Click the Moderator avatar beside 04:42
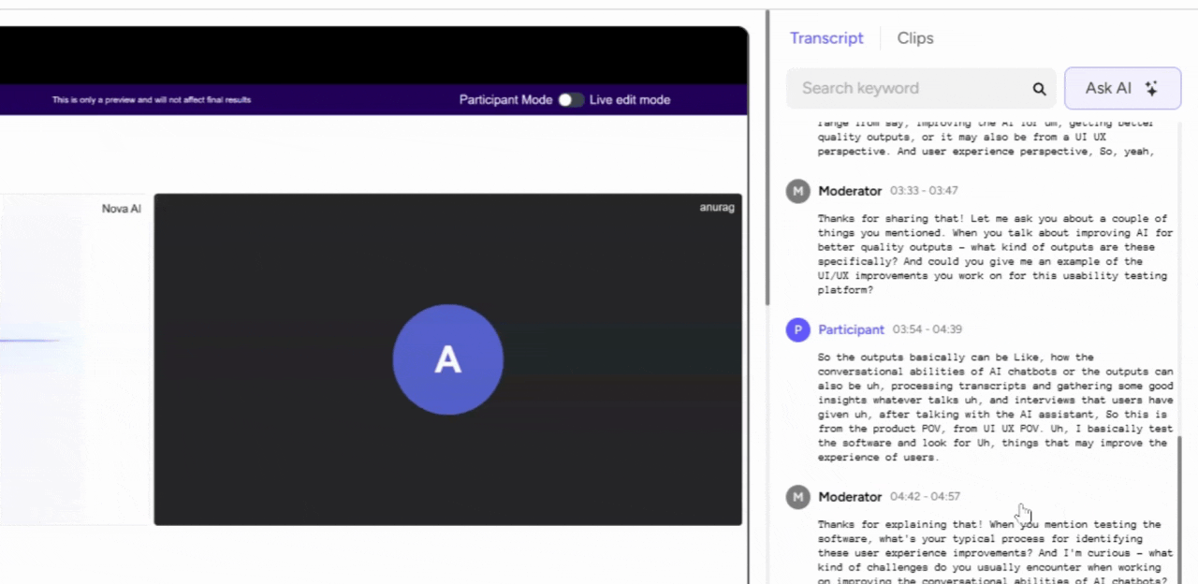Image resolution: width=1198 pixels, height=584 pixels. click(x=797, y=497)
